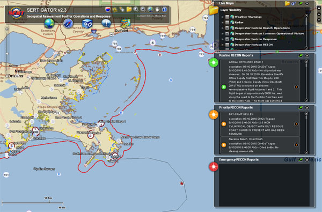The width and height of the screenshot is (322, 212).
Task: Uncheck Deepwater Horizon Response layer
Action: pos(228,39)
